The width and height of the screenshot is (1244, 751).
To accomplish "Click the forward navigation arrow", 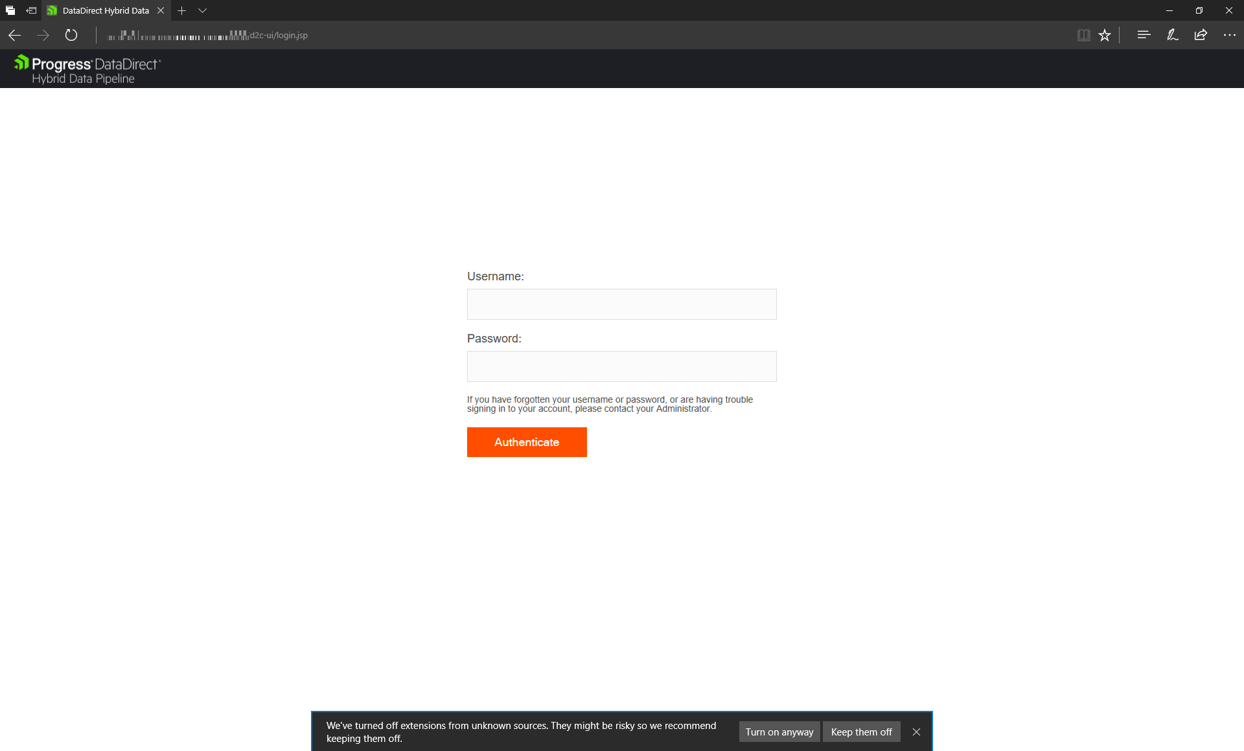I will tap(43, 36).
